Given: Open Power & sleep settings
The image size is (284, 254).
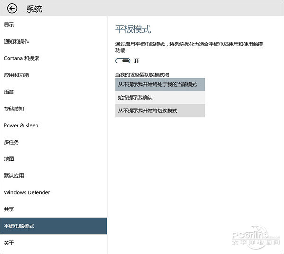Looking at the screenshot, I should click(53, 125).
